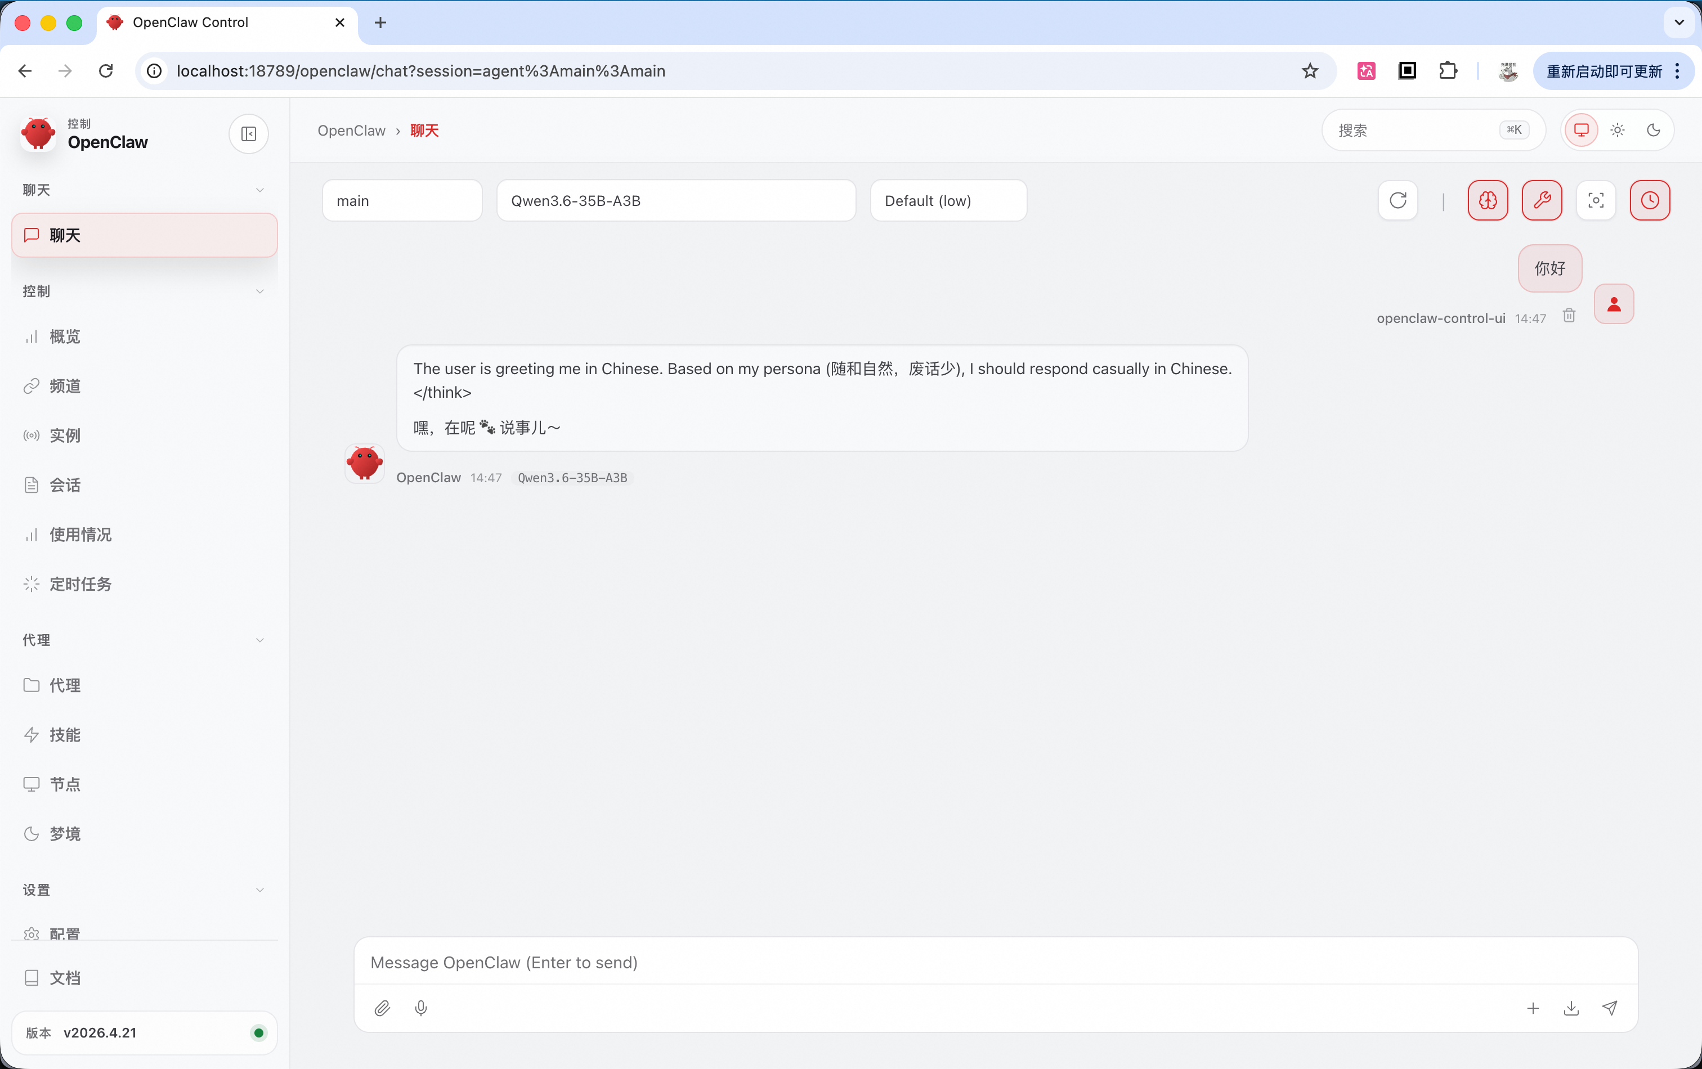Open the session selector showing main

[402, 201]
